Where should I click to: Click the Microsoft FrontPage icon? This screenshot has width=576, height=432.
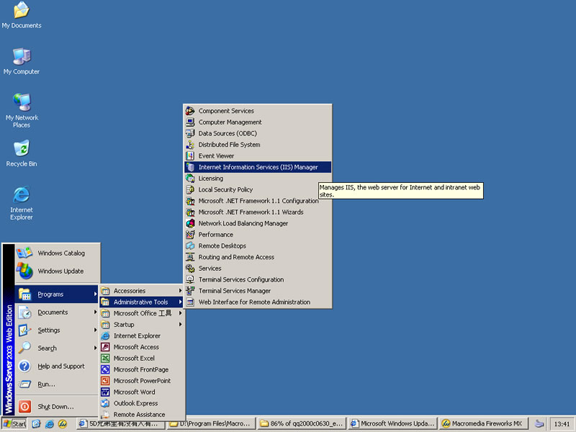pyautogui.click(x=105, y=369)
